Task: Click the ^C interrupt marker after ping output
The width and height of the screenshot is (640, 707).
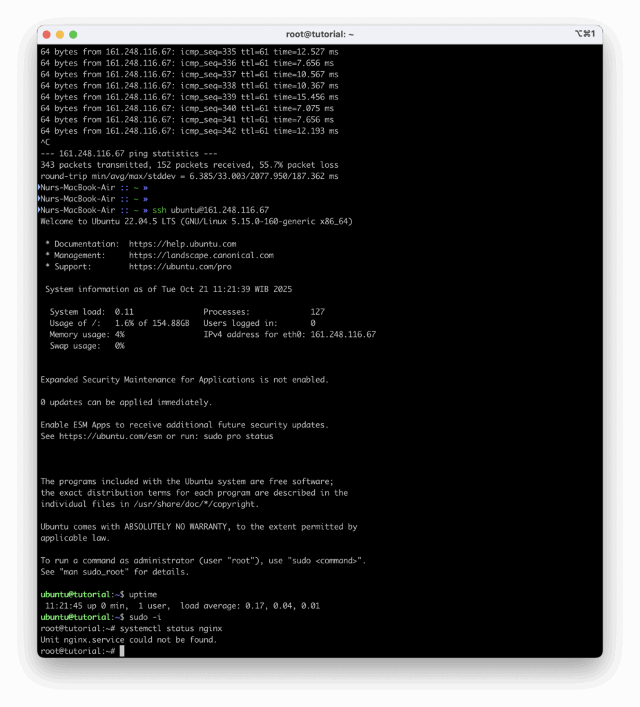Action: click(46, 142)
